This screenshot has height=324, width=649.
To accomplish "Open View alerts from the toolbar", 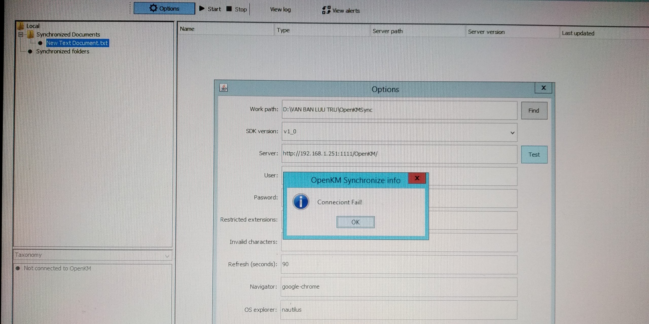I will click(x=341, y=10).
